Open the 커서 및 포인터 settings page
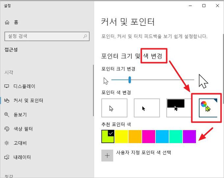 tap(28, 101)
